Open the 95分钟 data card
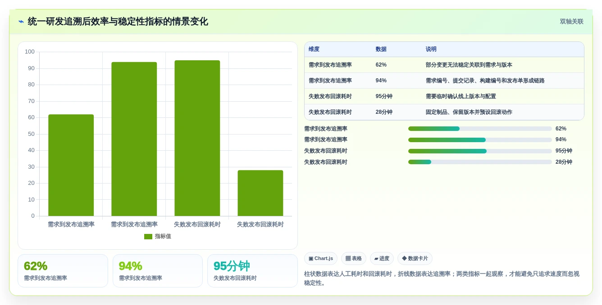This screenshot has height=305, width=602. click(x=252, y=271)
